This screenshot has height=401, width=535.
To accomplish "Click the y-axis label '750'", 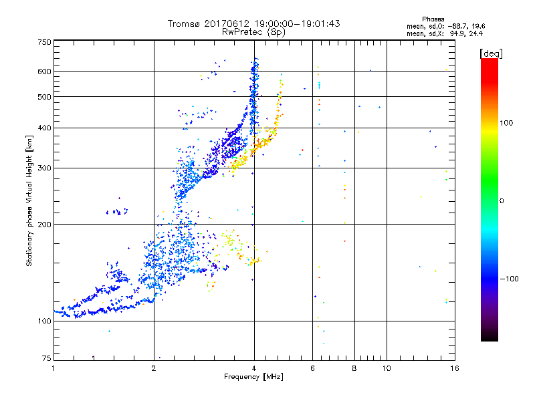I will click(44, 42).
